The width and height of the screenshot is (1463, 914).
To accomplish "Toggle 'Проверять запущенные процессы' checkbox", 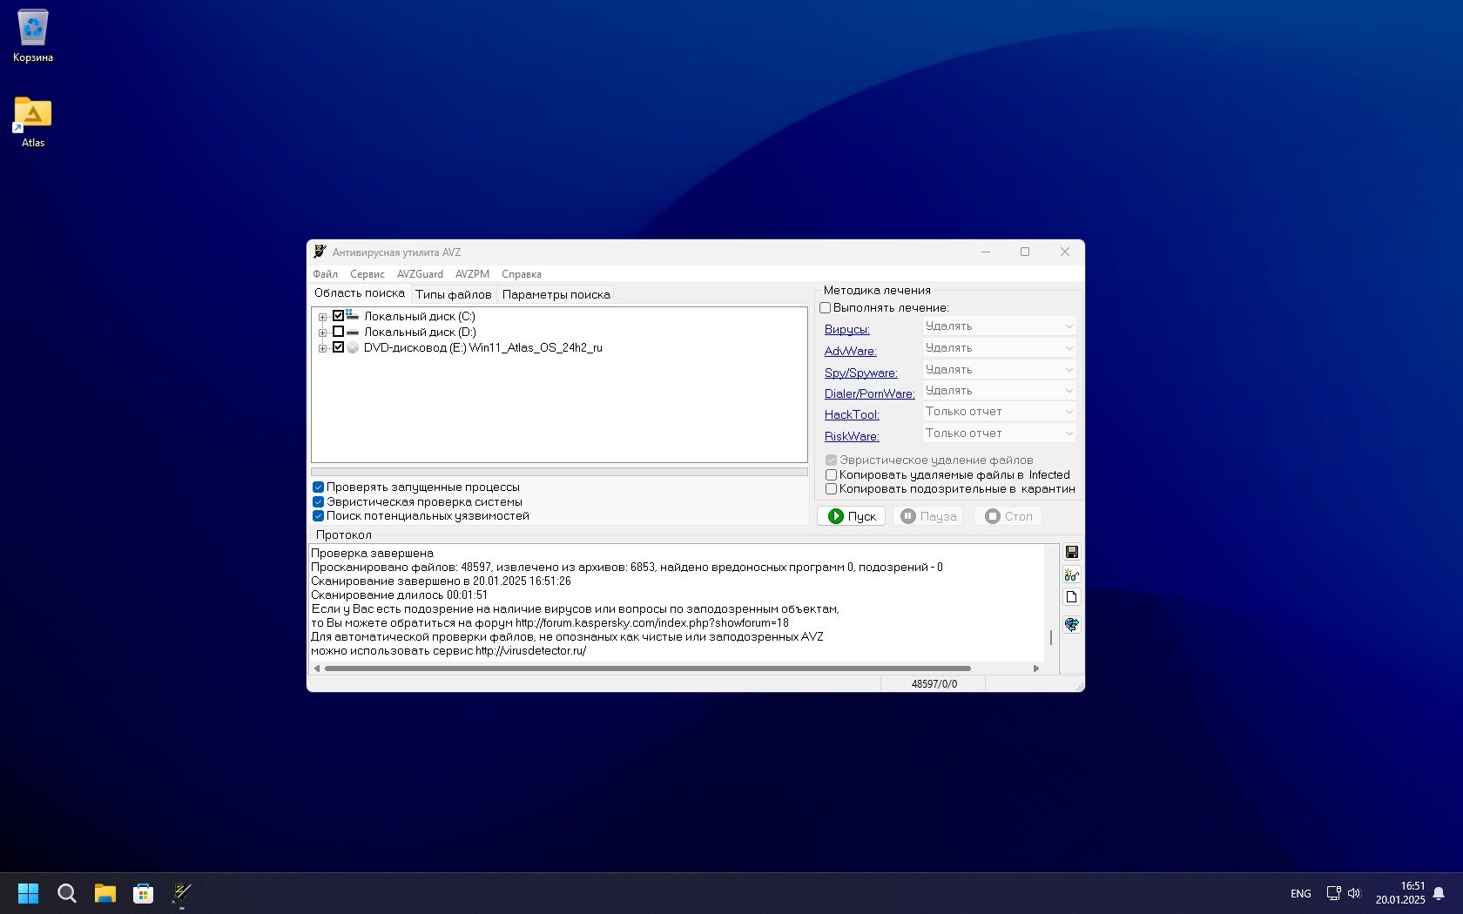I will click(319, 487).
